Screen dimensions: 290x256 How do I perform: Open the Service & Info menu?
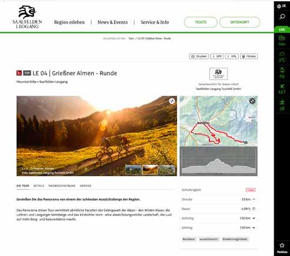(155, 22)
